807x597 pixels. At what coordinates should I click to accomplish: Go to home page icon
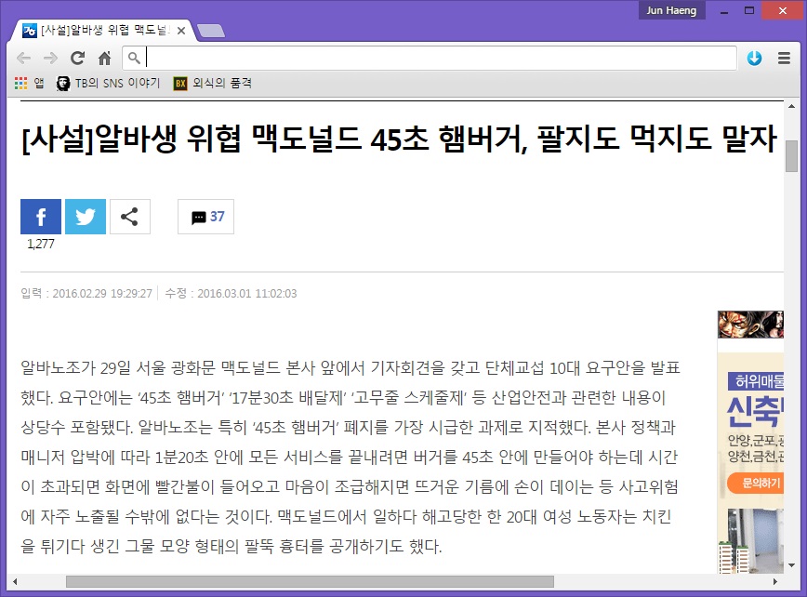pyautogui.click(x=104, y=59)
